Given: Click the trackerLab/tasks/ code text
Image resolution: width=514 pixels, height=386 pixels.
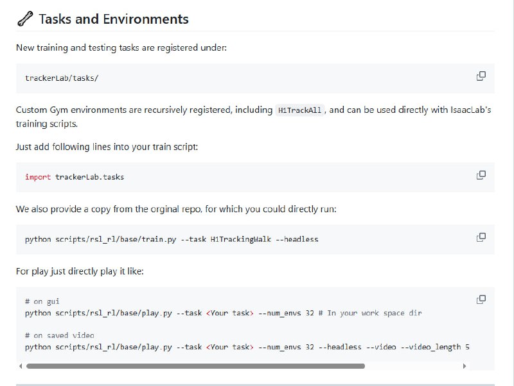Looking at the screenshot, I should [x=62, y=78].
